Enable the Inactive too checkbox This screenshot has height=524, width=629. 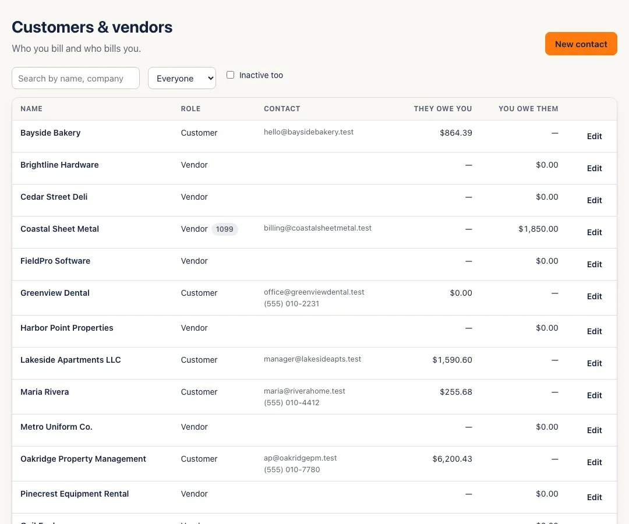point(230,75)
